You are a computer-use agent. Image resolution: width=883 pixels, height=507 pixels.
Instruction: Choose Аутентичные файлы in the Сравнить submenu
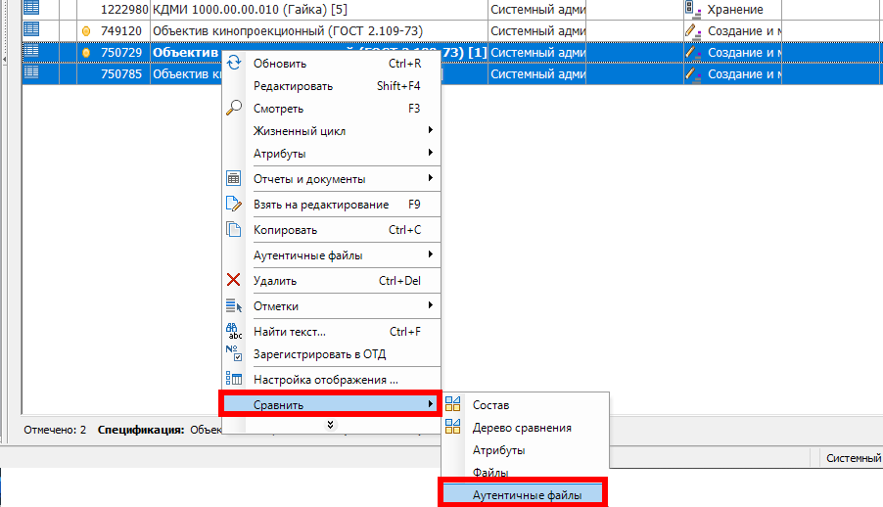527,495
